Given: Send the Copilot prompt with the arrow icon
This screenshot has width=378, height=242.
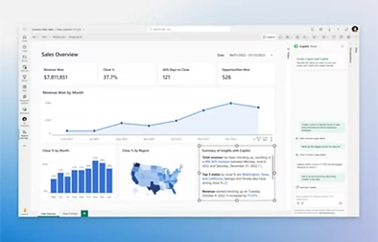Looking at the screenshot, I should pos(340,203).
